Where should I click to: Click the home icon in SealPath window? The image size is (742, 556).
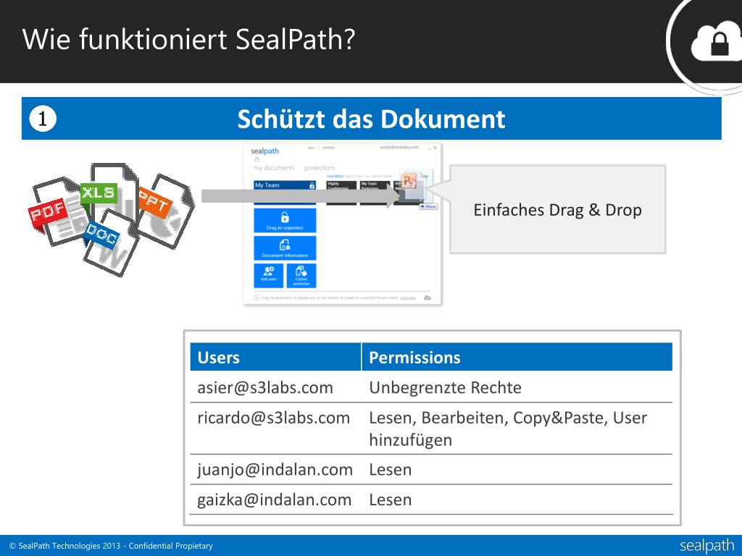(x=257, y=160)
